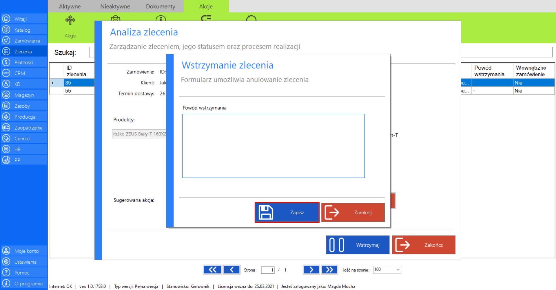
Task: Click the Akcje arrows toolbar icon
Action: point(70,20)
